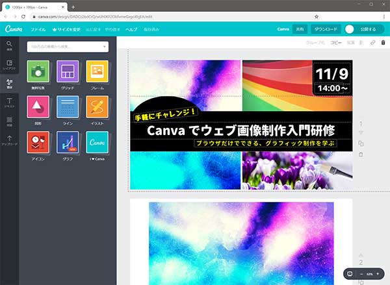The height and width of the screenshot is (285, 390).
Task: Zoom in with the plus button
Action: 378,274
